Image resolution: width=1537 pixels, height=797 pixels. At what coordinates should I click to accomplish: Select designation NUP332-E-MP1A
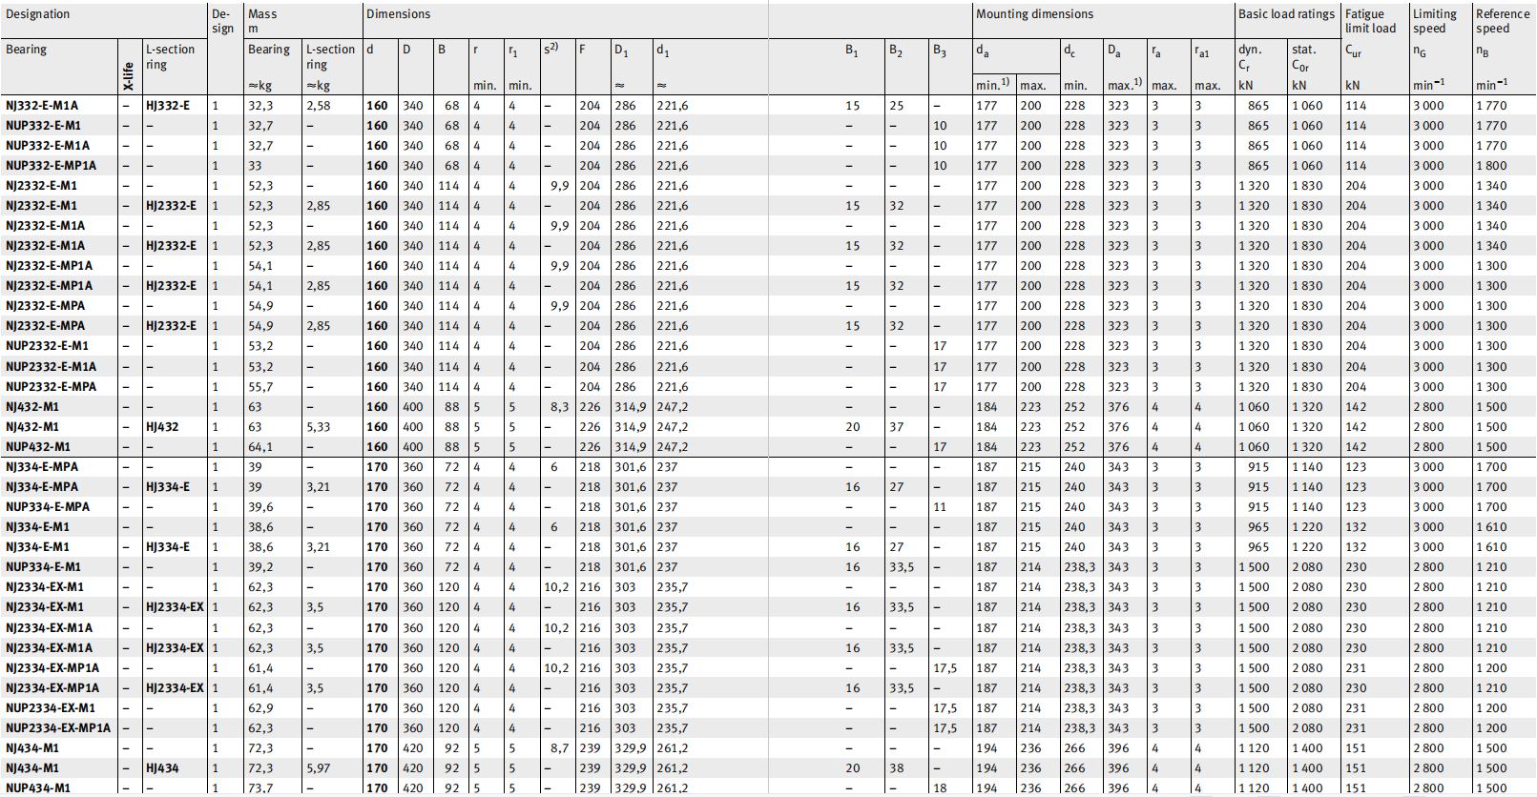pyautogui.click(x=51, y=166)
